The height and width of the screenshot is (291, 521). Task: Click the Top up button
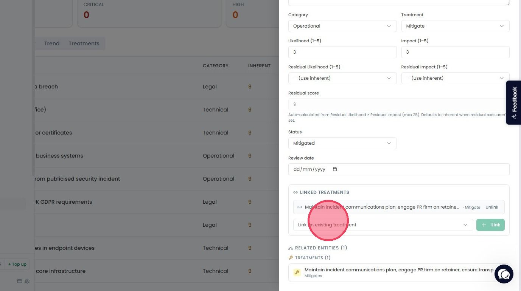(x=17, y=264)
